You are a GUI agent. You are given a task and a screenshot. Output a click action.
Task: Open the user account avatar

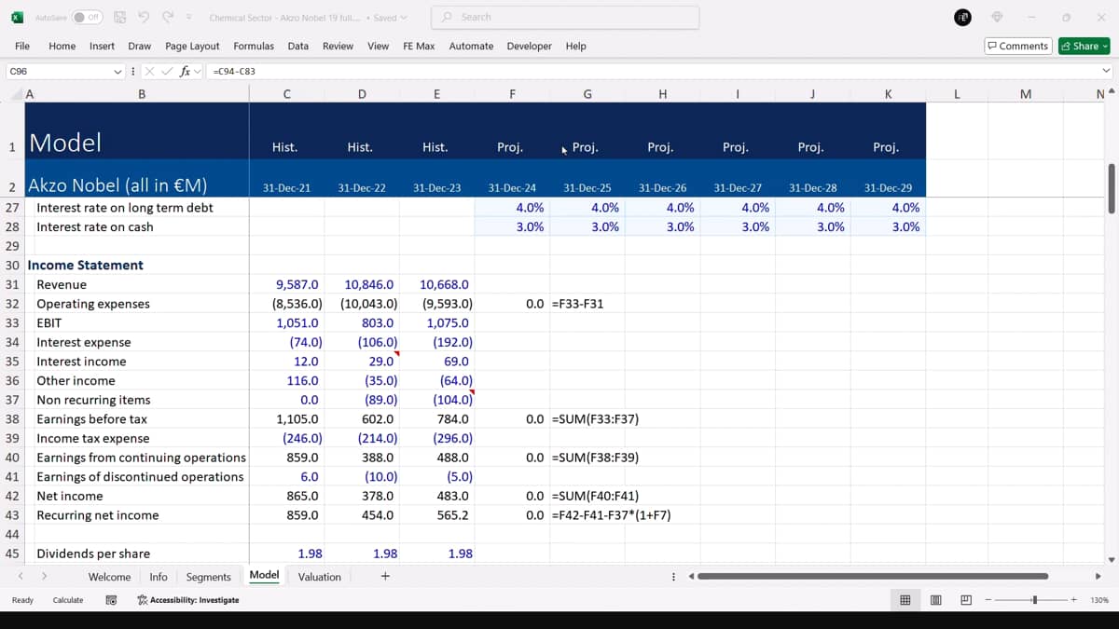[x=963, y=17]
